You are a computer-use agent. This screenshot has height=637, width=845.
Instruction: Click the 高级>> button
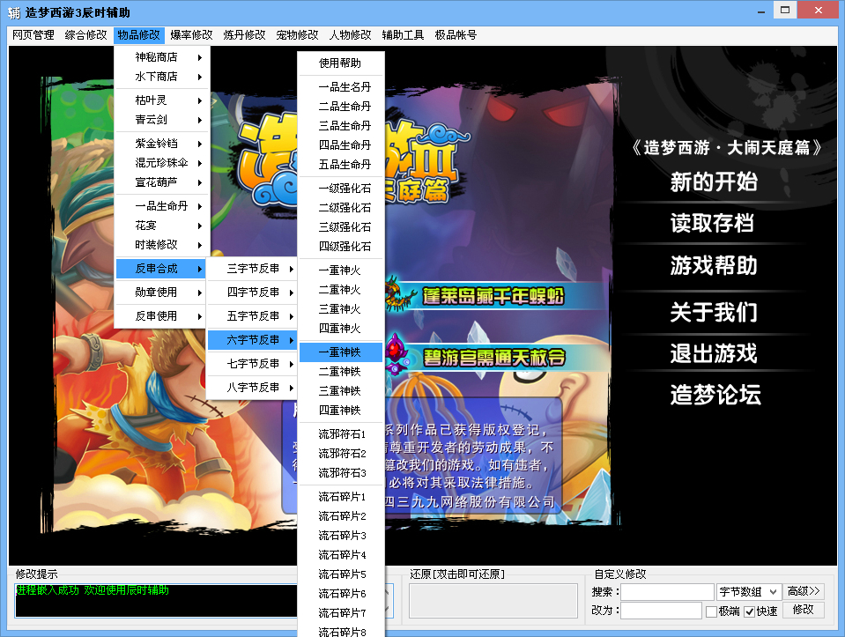click(803, 591)
